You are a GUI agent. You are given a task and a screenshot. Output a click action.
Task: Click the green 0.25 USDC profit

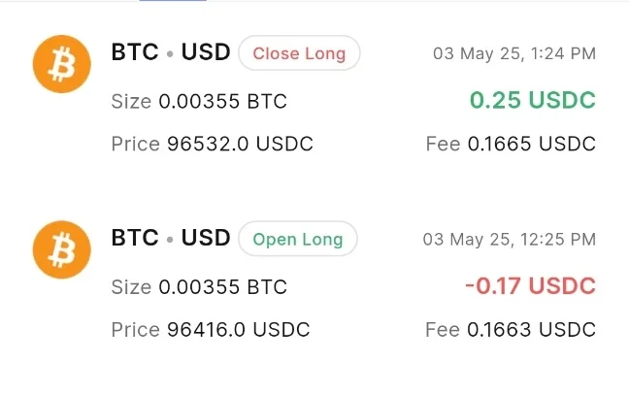point(532,101)
